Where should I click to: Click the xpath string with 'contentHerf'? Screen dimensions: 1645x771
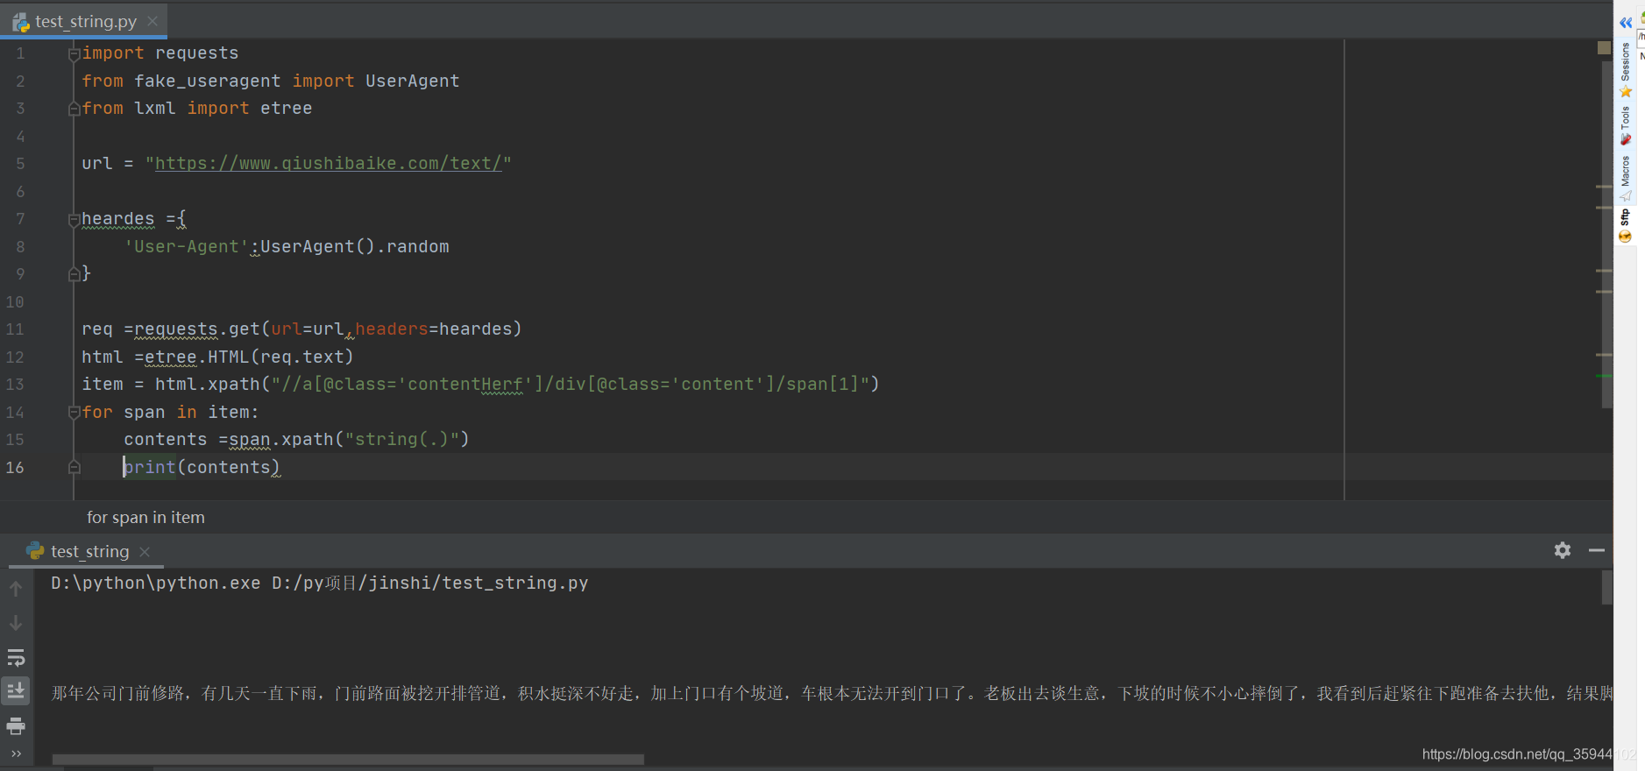[x=571, y=384]
